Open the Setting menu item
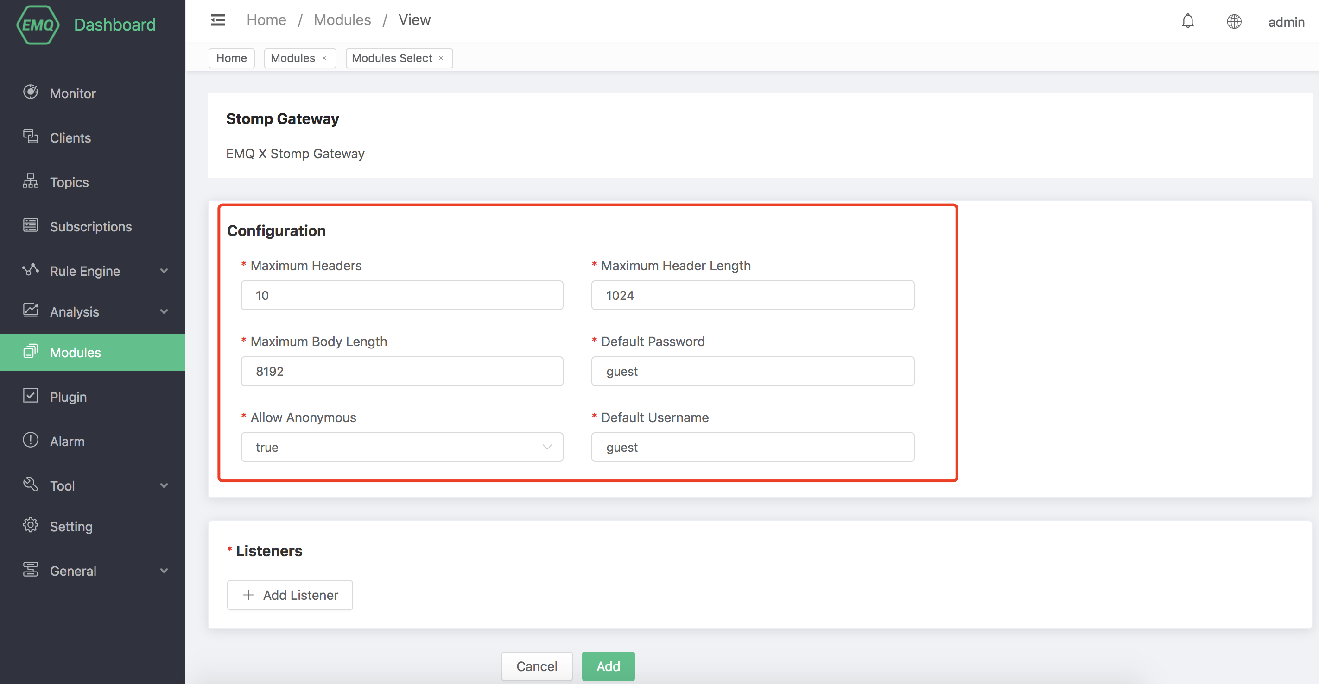1319x684 pixels. (93, 527)
